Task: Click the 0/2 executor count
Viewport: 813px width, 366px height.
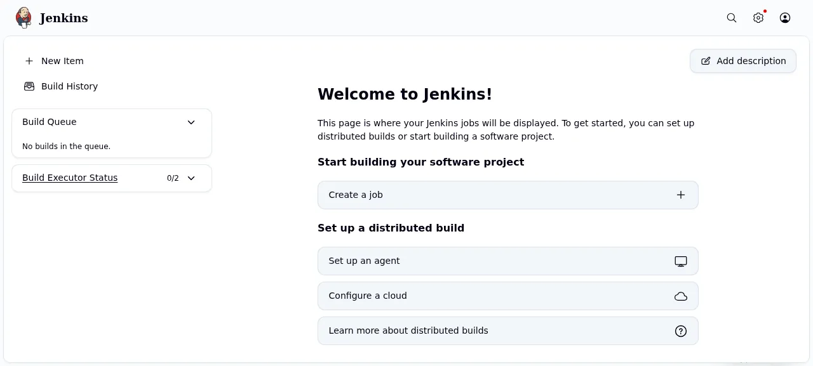Action: pyautogui.click(x=173, y=178)
